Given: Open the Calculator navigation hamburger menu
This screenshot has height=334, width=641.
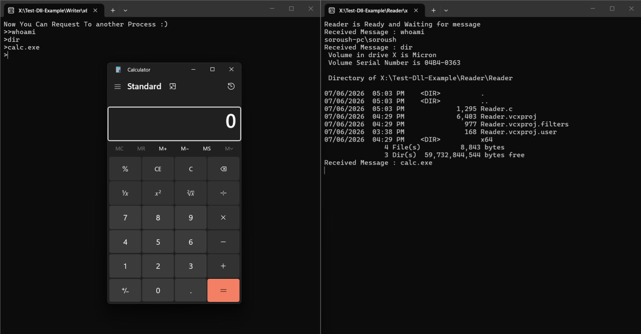Looking at the screenshot, I should pyautogui.click(x=118, y=87).
